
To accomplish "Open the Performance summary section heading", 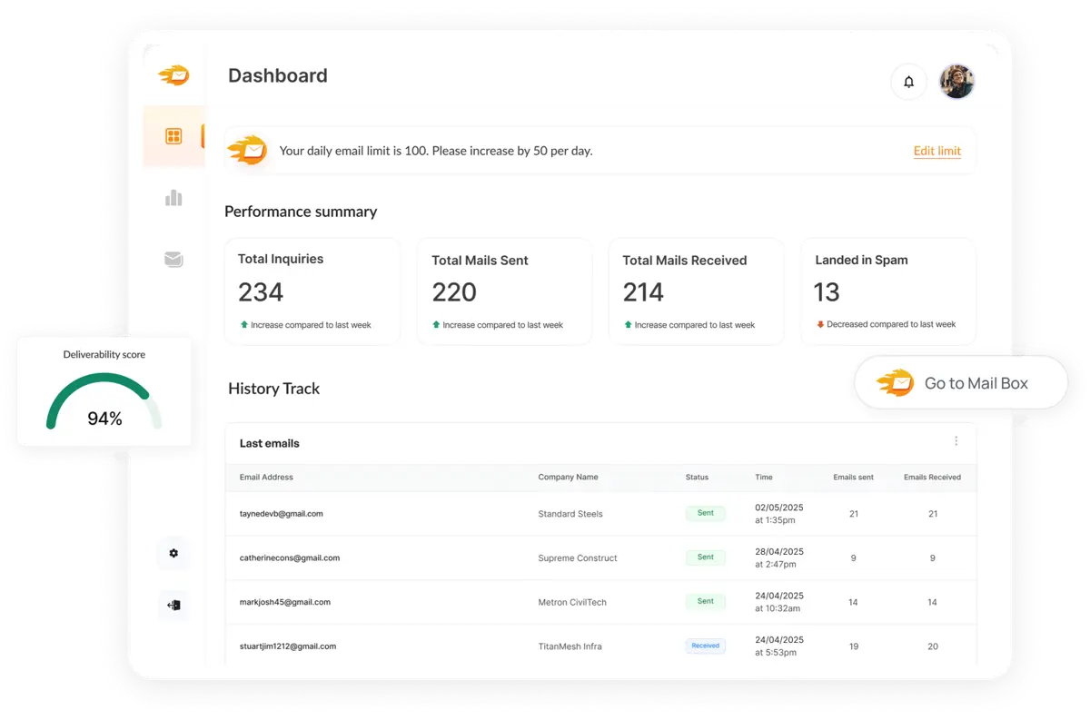I will pyautogui.click(x=301, y=212).
